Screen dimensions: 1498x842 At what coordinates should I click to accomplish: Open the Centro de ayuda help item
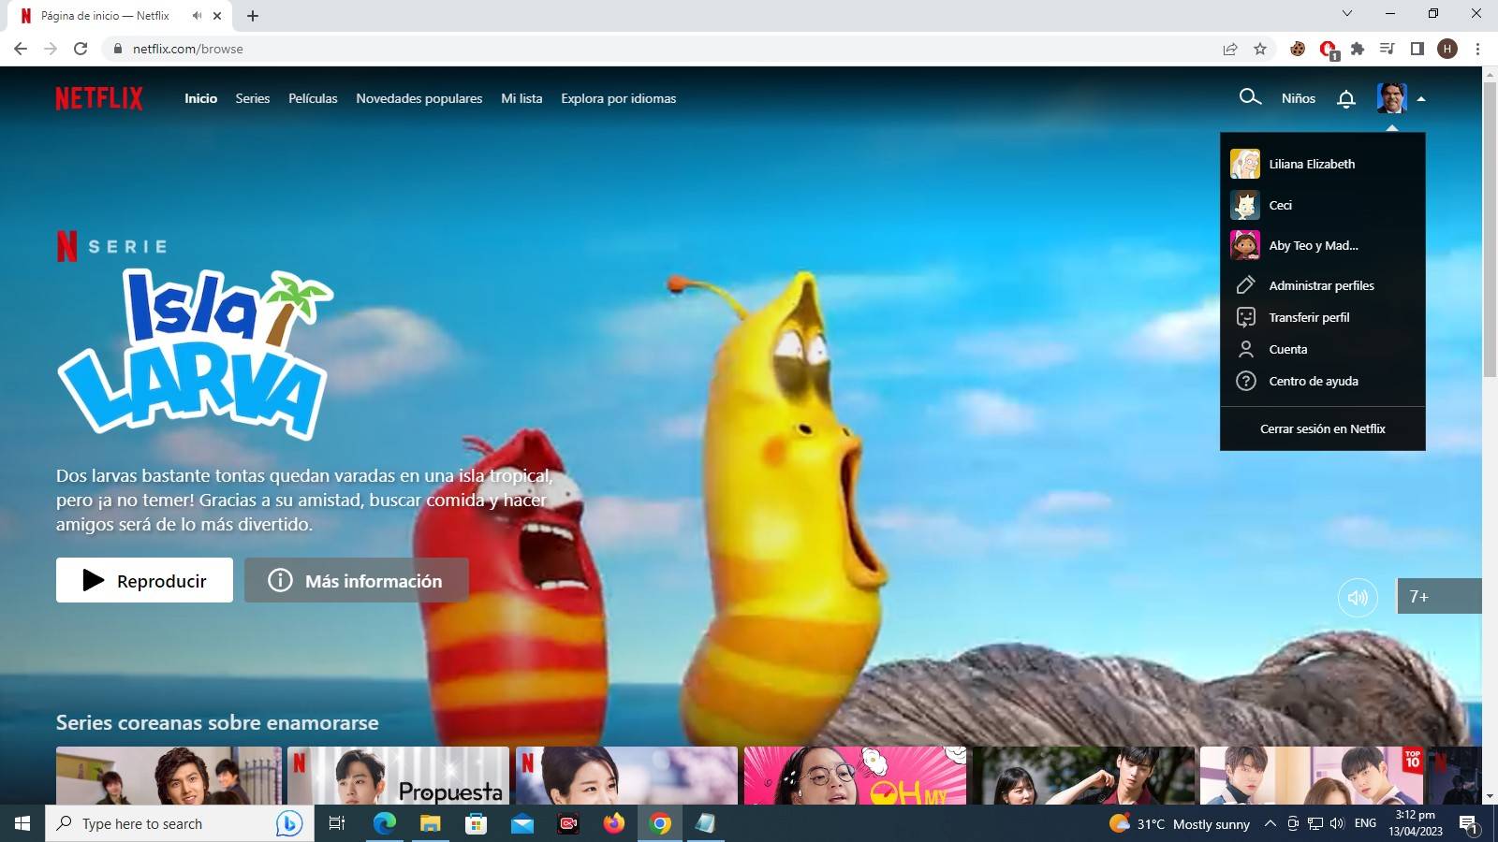[x=1313, y=381]
